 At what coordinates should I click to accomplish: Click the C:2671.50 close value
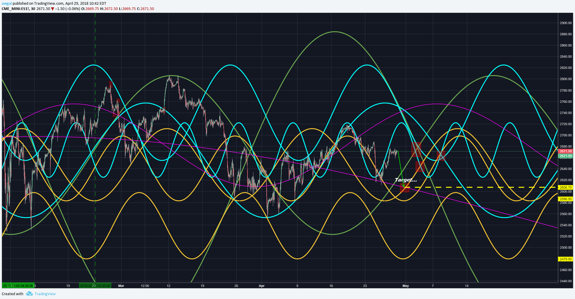tap(146, 9)
